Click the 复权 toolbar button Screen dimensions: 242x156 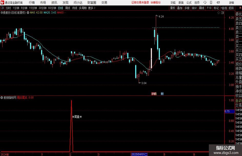coord(173,8)
